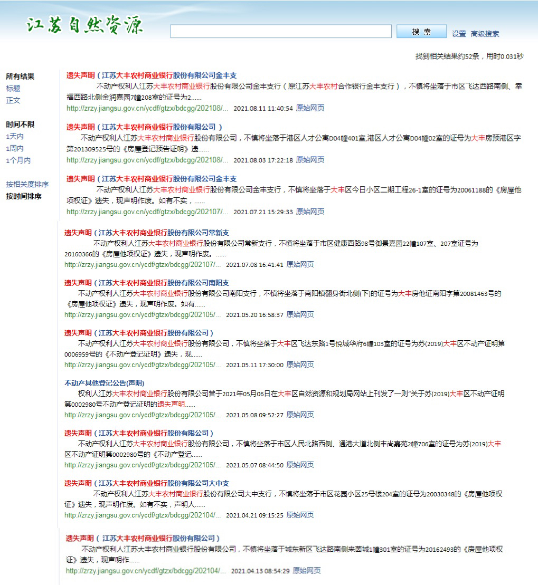The width and height of the screenshot is (538, 585).
Task: Select the 时间不限 time filter
Action: point(20,124)
